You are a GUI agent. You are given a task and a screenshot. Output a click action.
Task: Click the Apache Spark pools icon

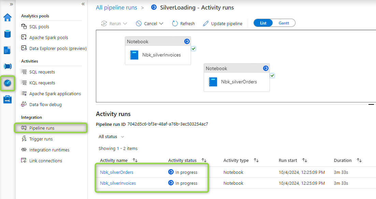coord(24,37)
